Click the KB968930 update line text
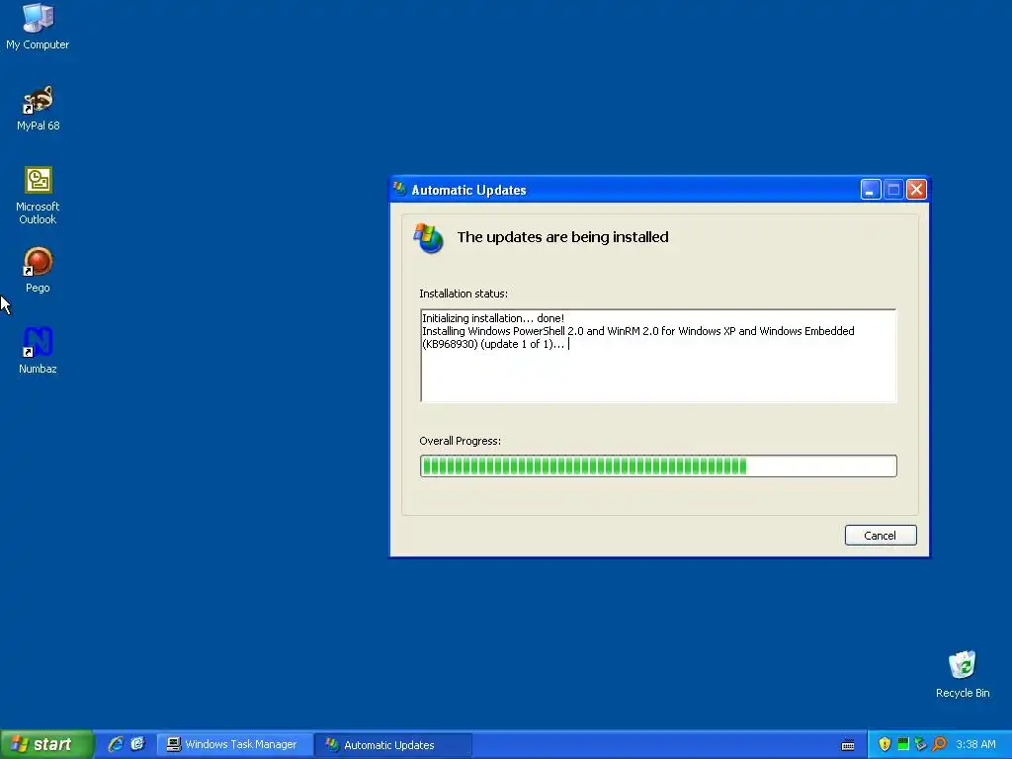This screenshot has width=1012, height=759. coord(638,338)
